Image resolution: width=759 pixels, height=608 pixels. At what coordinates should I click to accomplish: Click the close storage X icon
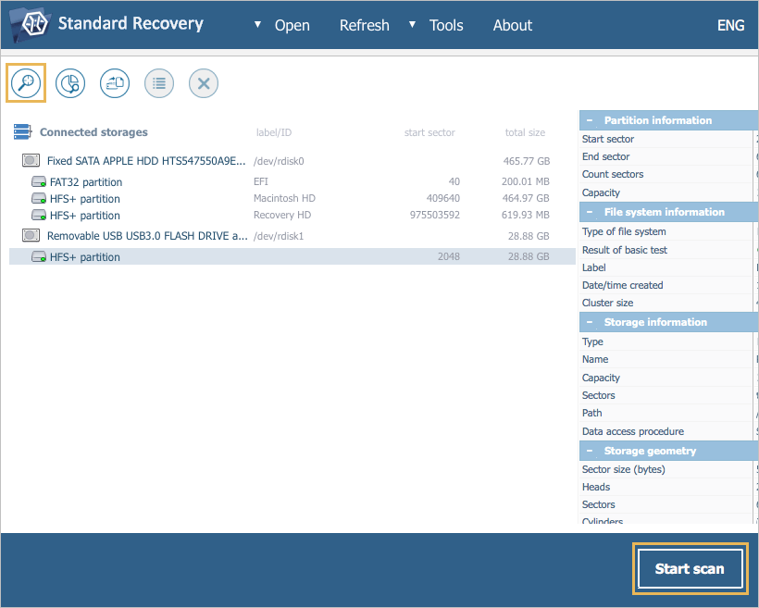[x=203, y=82]
